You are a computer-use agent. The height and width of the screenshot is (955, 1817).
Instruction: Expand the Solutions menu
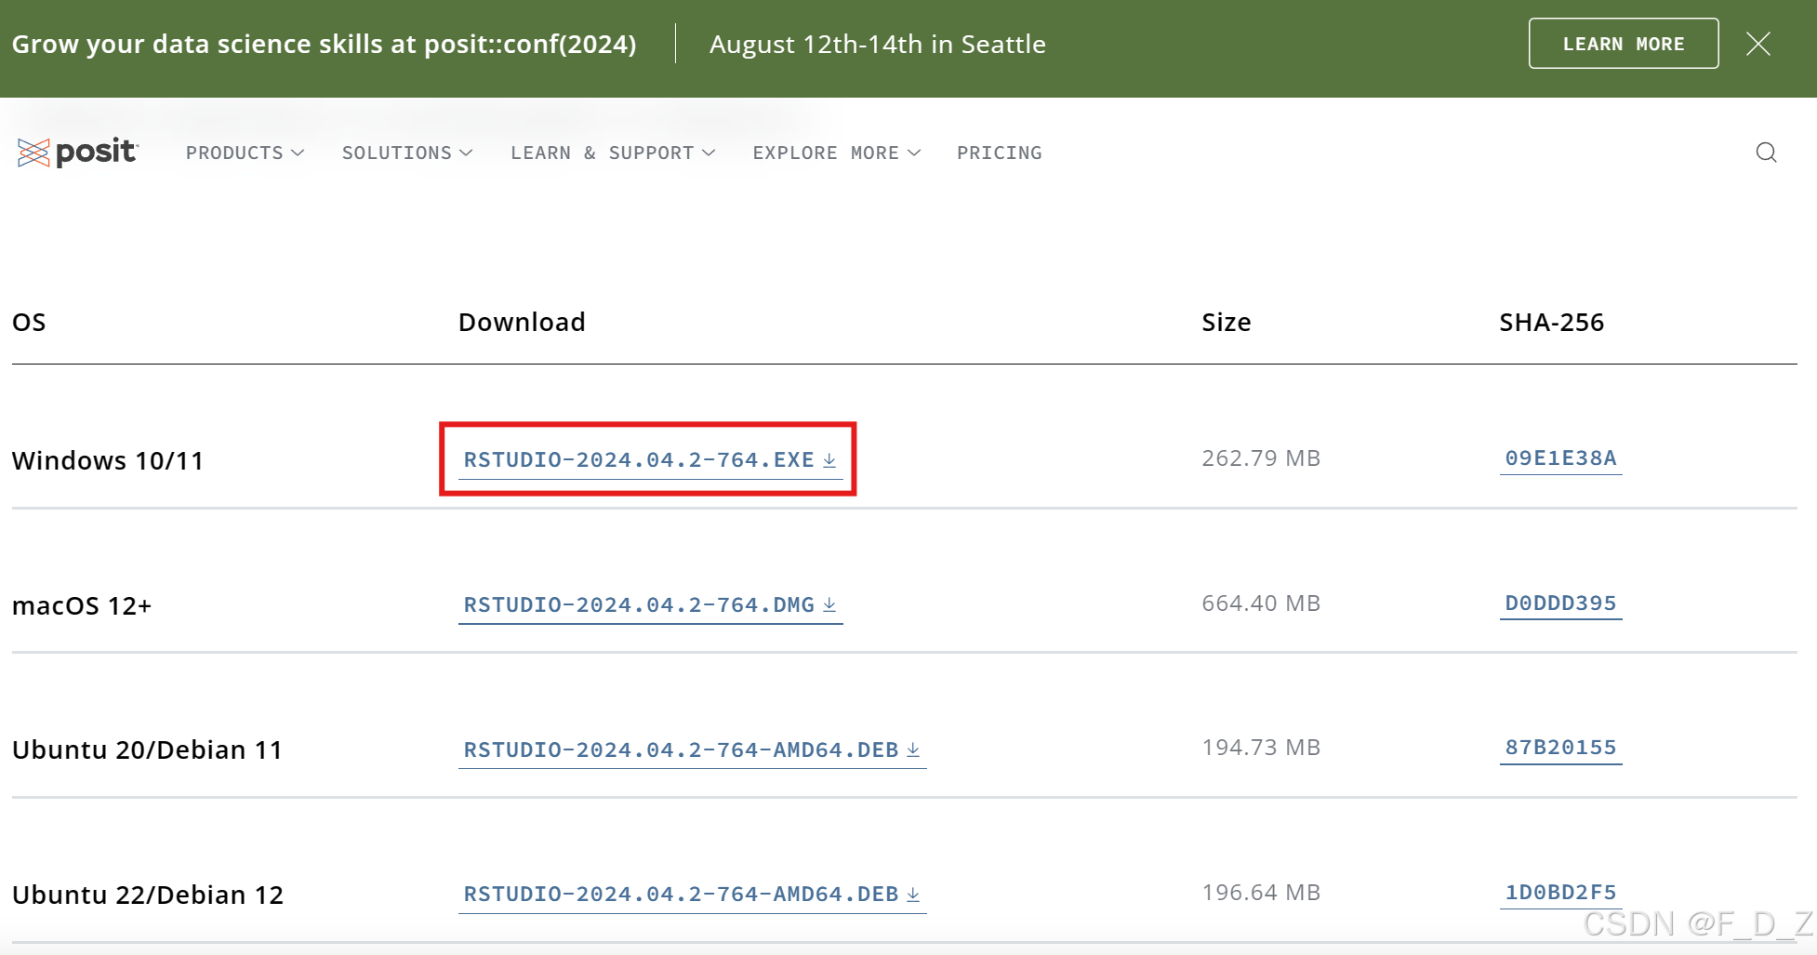(x=407, y=153)
